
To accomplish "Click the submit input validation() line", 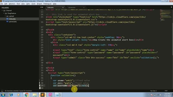I will click(106, 58).
